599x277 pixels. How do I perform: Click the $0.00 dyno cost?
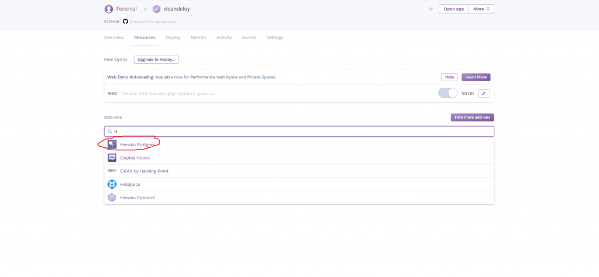(467, 94)
